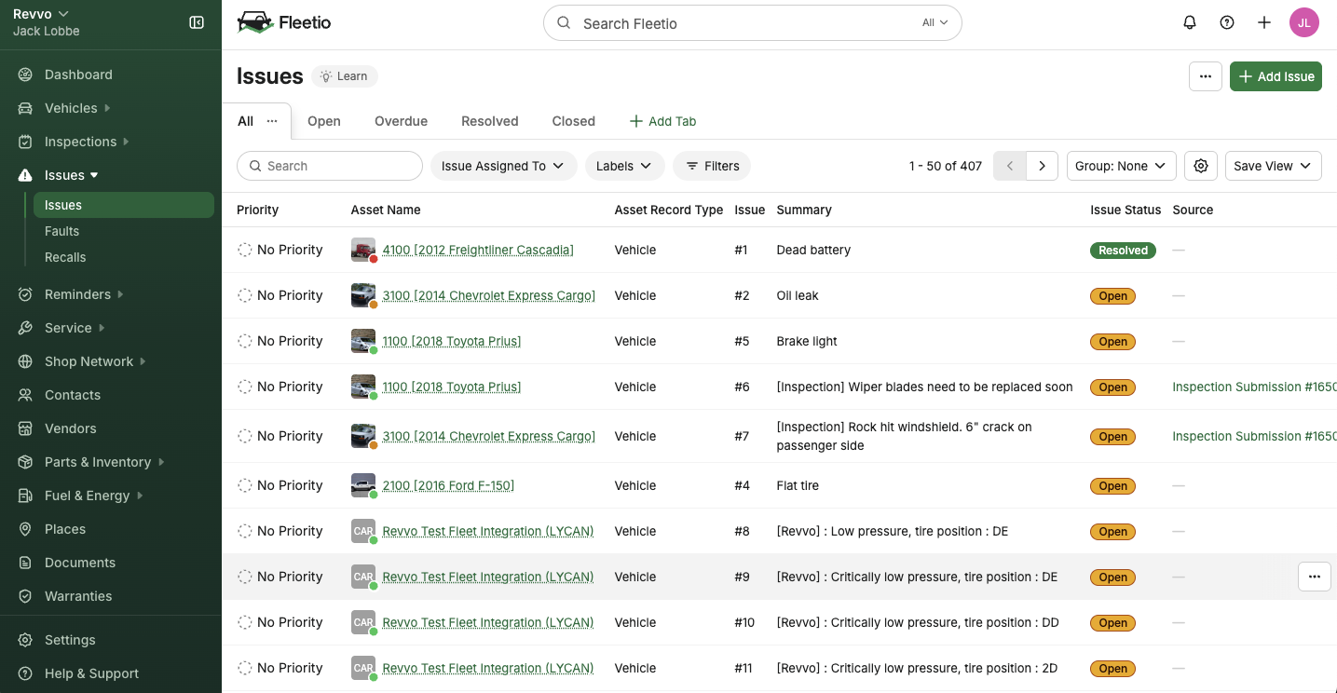
Task: Open table column settings gear icon
Action: 1201,166
